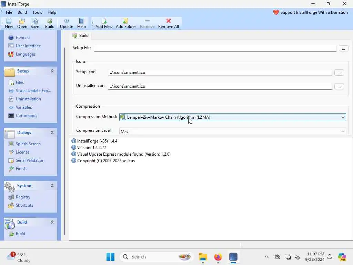This screenshot has height=265, width=353.
Task: Open the Finish dialog settings
Action: point(21,169)
